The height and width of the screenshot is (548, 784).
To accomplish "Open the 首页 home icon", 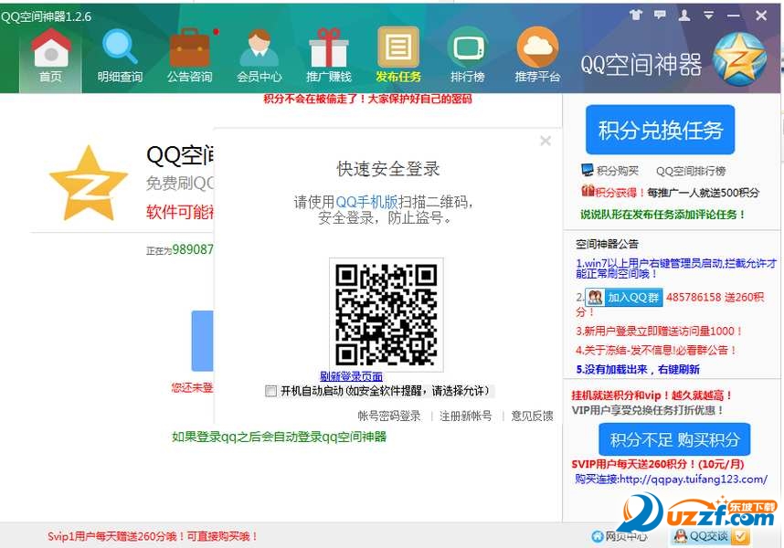I will coord(50,49).
